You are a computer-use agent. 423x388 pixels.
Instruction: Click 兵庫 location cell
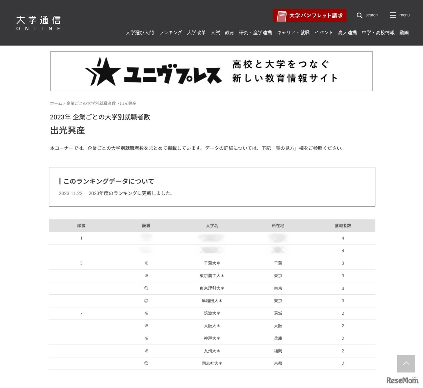tap(278, 339)
